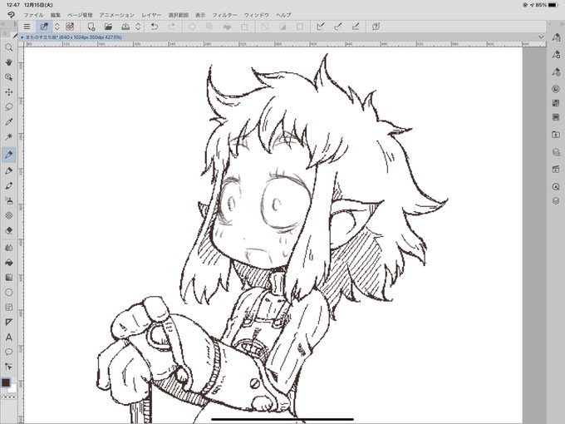Open the ウィンドウ menu
565x424 pixels.
(257, 15)
